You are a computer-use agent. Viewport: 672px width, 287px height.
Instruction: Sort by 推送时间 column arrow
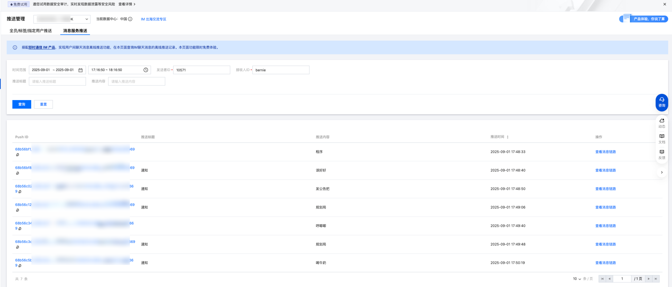click(508, 137)
